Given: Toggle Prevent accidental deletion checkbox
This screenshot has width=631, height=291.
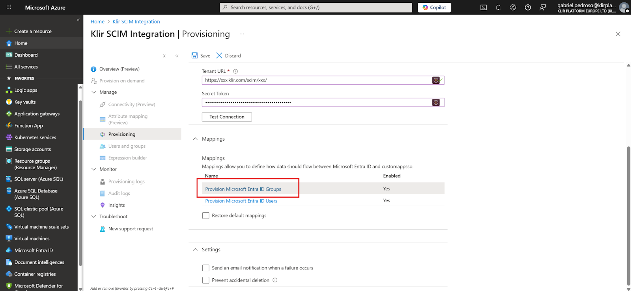Looking at the screenshot, I should point(205,280).
